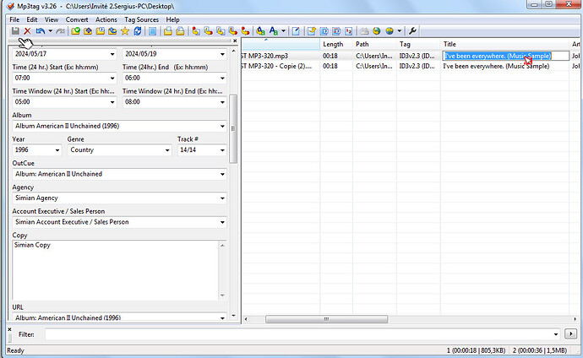583x358 pixels.
Task: Click the highlighted Title edit box in the first row
Action: point(505,56)
